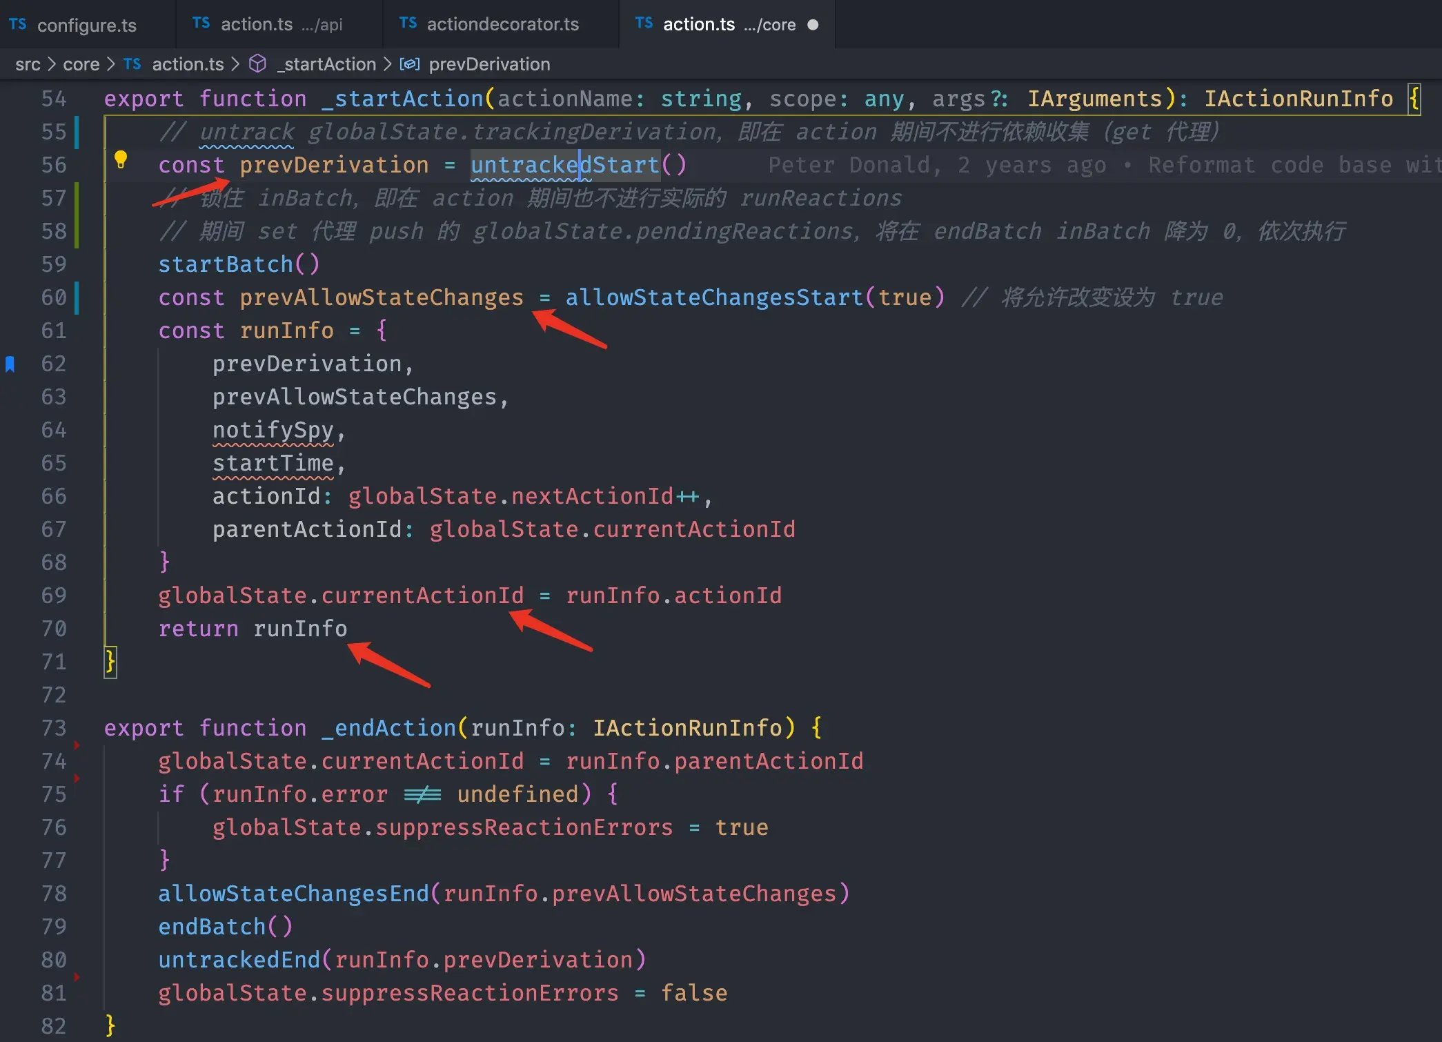Click the cube symbol icon before _startAction
The image size is (1442, 1042).
coord(257,64)
